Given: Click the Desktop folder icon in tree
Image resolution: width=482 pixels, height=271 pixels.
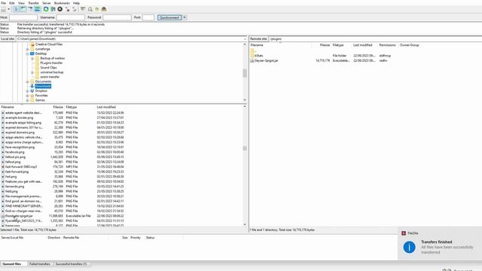Looking at the screenshot, I should 32,53.
